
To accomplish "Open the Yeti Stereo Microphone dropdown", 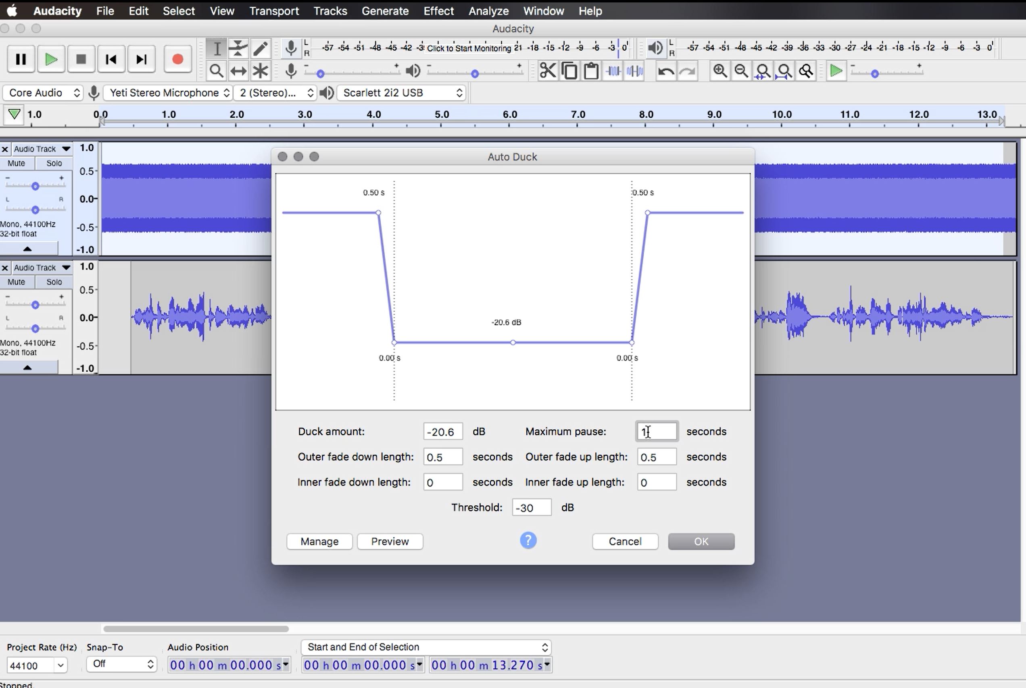I will 169,93.
